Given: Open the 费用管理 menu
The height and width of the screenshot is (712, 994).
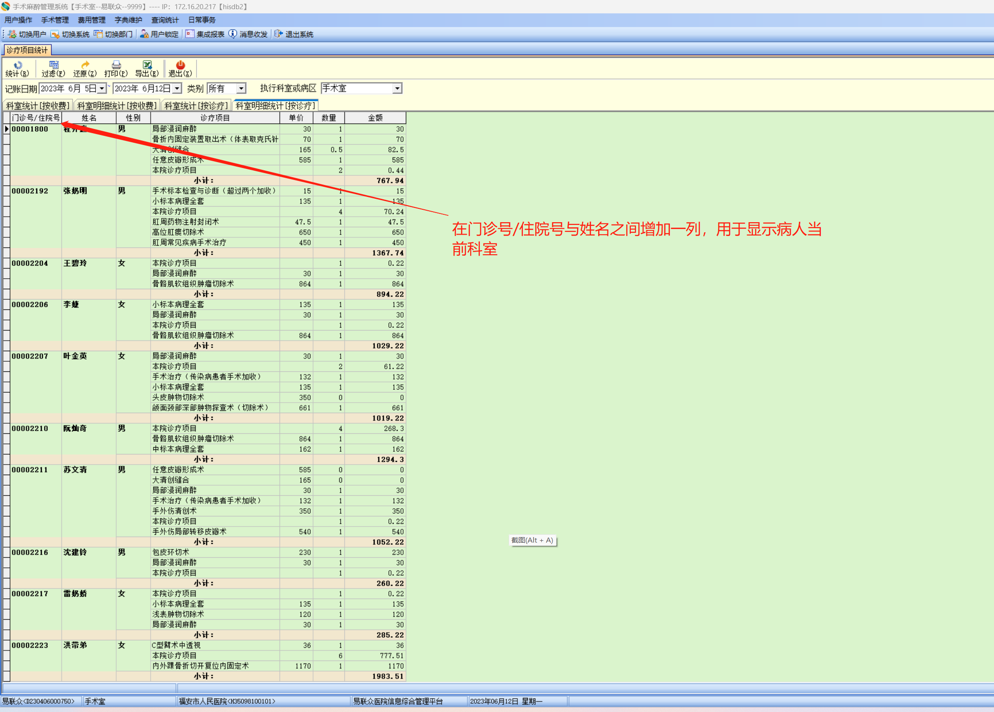Looking at the screenshot, I should [91, 20].
